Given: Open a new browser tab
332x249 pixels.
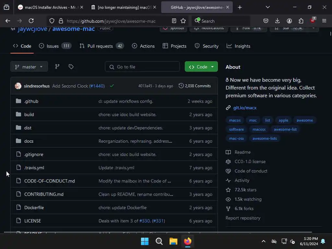Looking at the screenshot, I should [x=240, y=7].
